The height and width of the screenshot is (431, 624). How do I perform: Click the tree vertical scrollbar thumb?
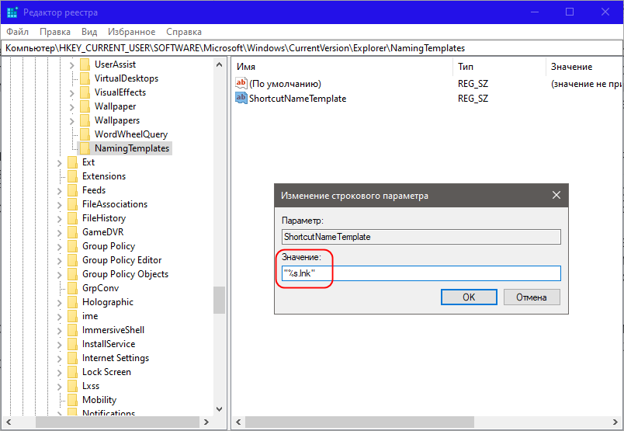[219, 301]
